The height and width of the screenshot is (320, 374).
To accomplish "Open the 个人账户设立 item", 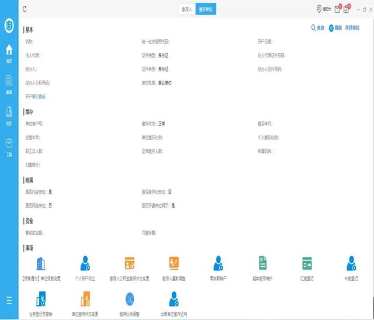I will point(85,269).
